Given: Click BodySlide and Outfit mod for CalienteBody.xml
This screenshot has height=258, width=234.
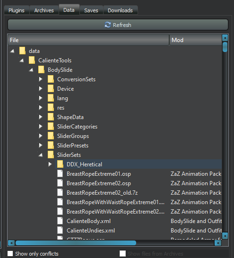Looking at the screenshot, I should tap(196, 221).
